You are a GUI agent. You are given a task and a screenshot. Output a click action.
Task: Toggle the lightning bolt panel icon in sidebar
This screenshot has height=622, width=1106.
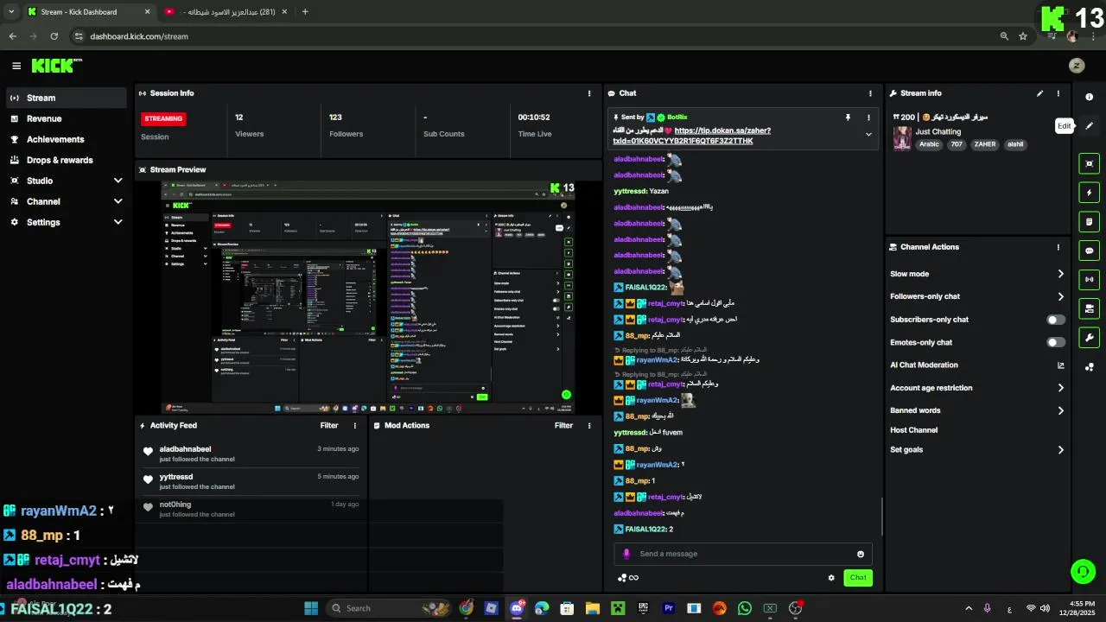(1089, 193)
